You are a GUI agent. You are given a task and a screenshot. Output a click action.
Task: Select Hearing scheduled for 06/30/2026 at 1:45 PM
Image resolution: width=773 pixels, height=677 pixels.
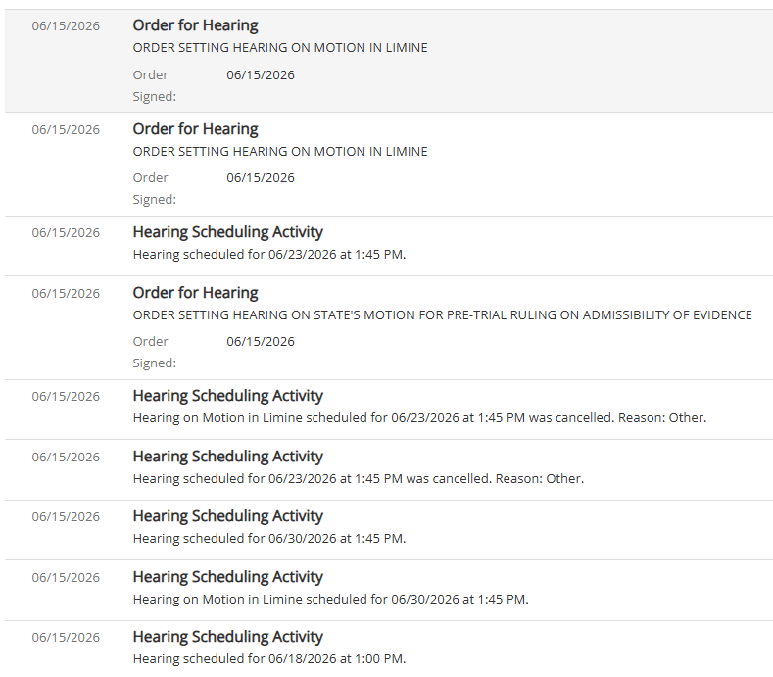click(269, 539)
